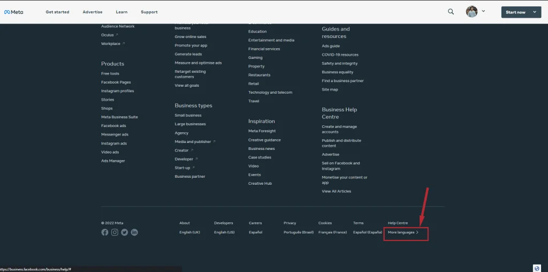Click Generate leads link
Image resolution: width=548 pixels, height=272 pixels.
[188, 54]
